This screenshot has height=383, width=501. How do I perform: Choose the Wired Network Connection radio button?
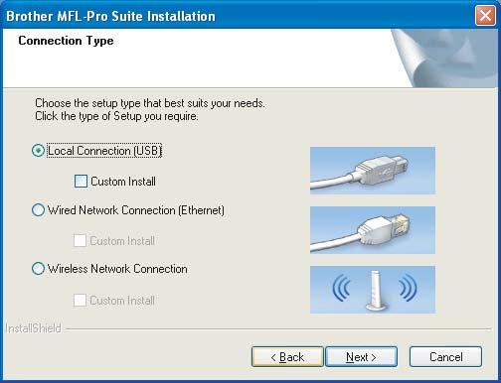[38, 210]
